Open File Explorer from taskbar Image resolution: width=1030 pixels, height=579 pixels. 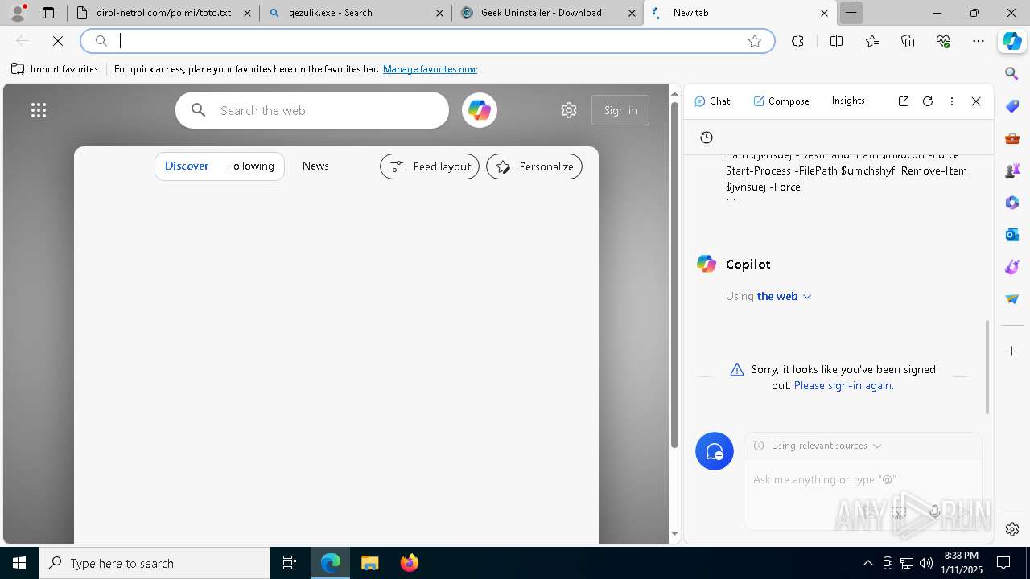(x=370, y=563)
